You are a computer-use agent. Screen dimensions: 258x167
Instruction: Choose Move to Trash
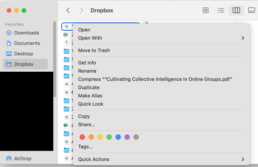coord(94,50)
